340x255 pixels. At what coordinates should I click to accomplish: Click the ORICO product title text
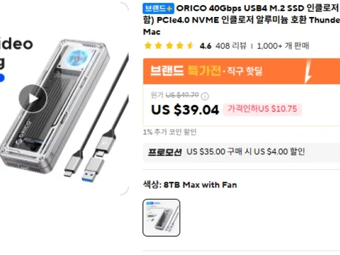[x=241, y=20]
